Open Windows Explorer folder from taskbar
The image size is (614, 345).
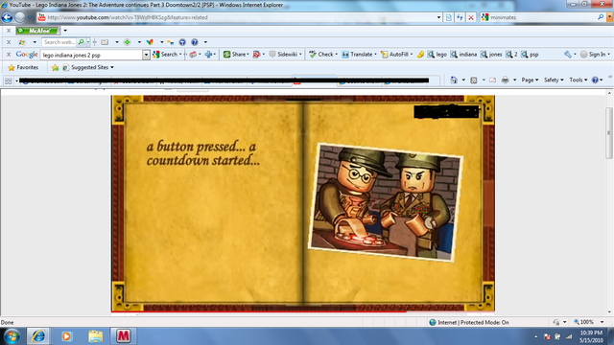click(95, 336)
